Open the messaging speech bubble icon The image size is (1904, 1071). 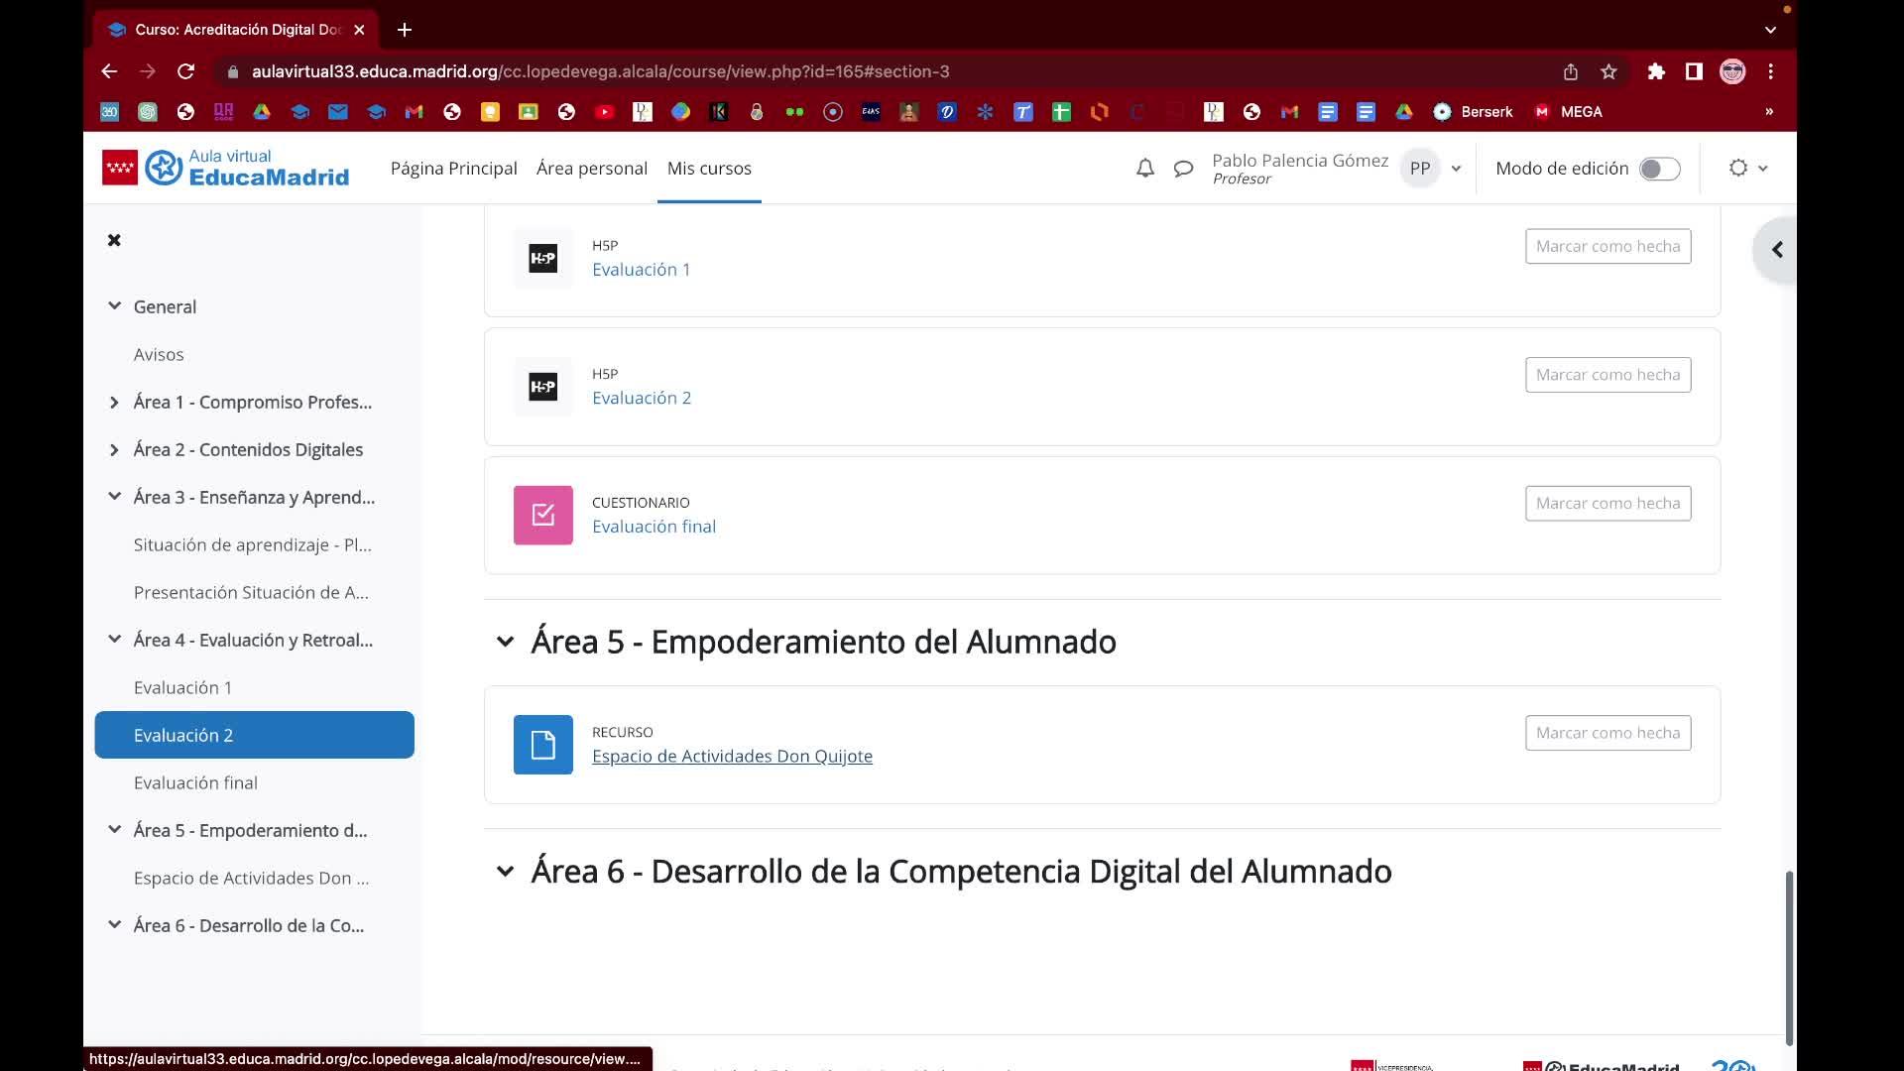1183,169
